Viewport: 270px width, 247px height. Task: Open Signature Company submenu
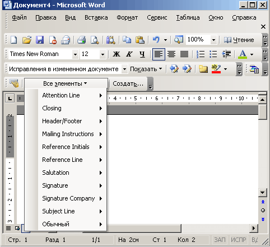coord(66,198)
